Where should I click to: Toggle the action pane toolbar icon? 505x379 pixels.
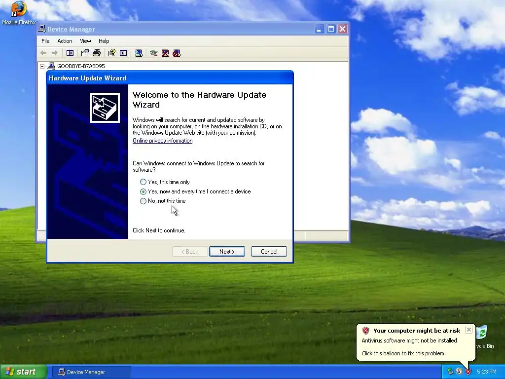(123, 53)
